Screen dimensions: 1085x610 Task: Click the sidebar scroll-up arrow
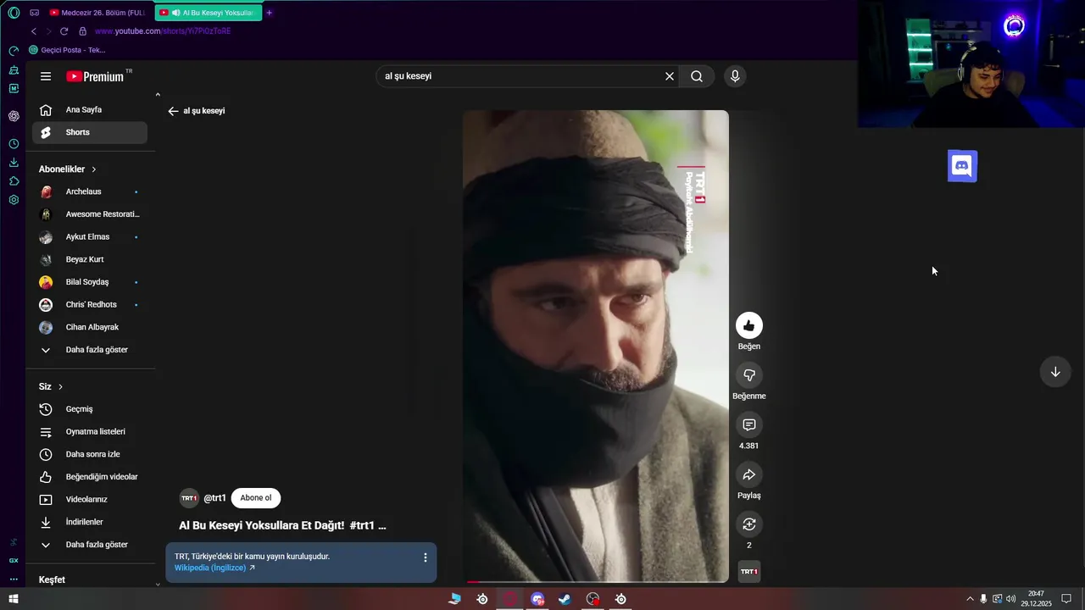click(158, 95)
